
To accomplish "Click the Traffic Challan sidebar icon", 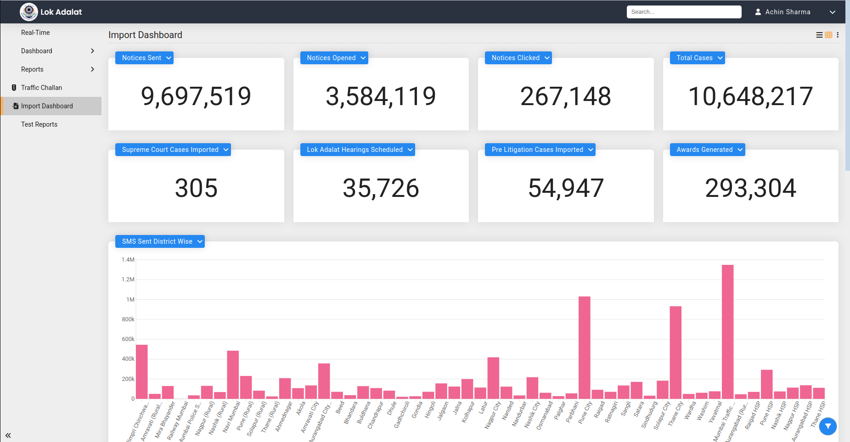I will click(x=14, y=88).
